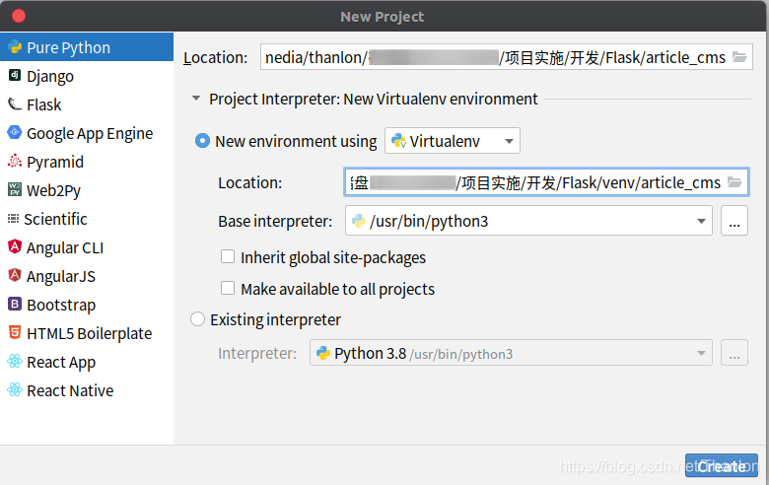Browse folder for virtualenv Location field
This screenshot has height=485, width=769.
(x=734, y=182)
